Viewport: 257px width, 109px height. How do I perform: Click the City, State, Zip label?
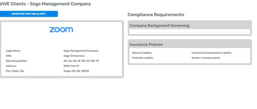15,71
